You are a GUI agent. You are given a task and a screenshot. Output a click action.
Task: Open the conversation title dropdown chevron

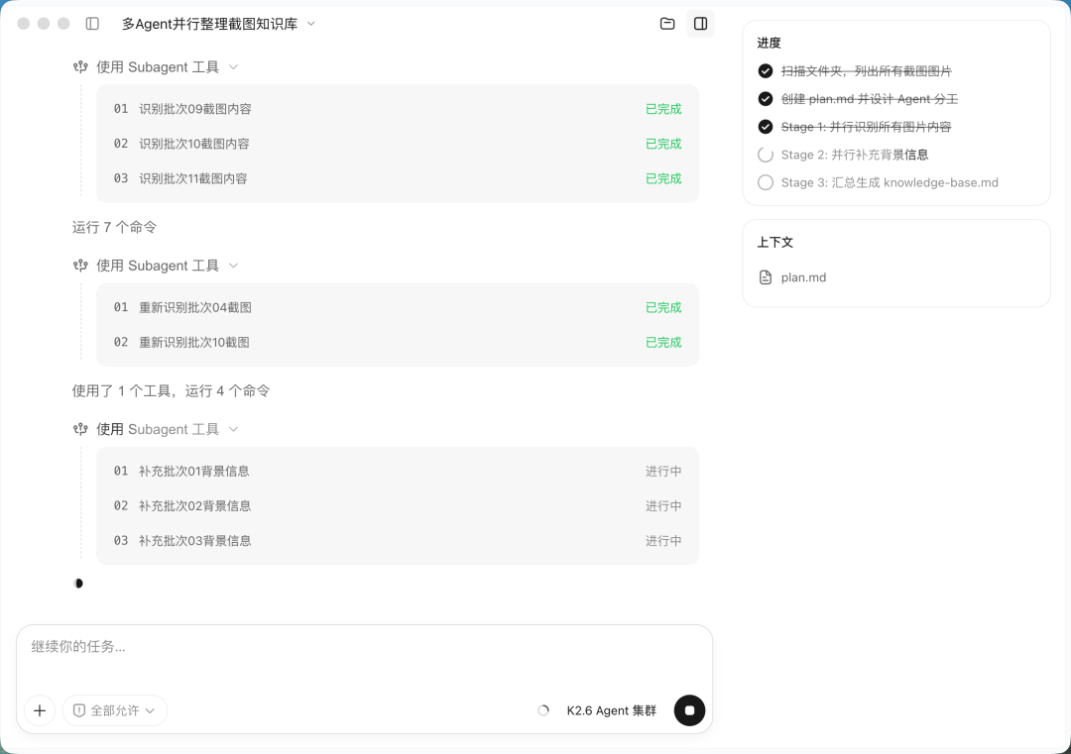(x=311, y=24)
